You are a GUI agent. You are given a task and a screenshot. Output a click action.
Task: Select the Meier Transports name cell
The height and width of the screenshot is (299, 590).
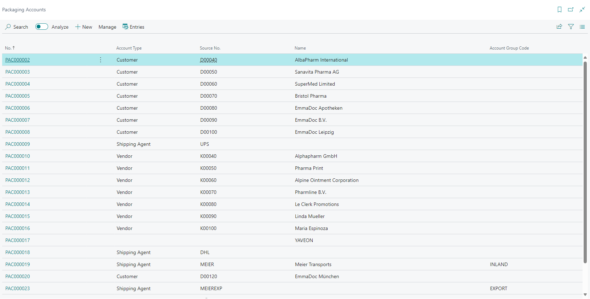[313, 264]
